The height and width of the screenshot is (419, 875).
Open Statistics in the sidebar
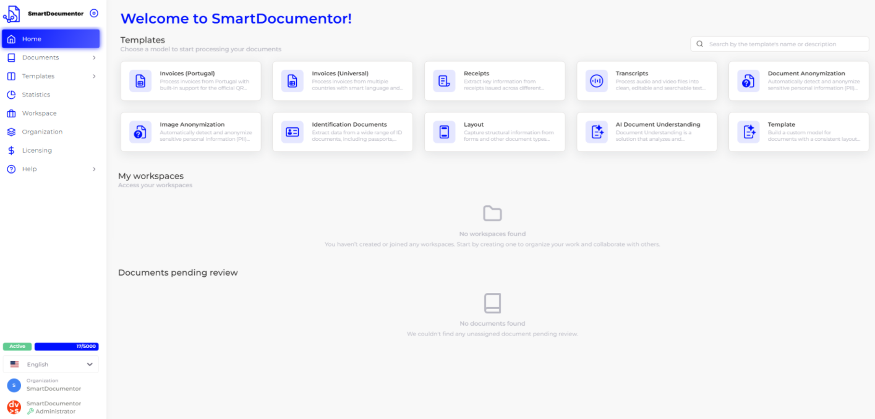tap(36, 95)
